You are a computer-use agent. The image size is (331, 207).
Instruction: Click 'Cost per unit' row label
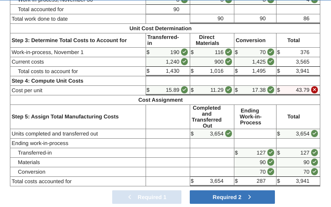coord(27,91)
